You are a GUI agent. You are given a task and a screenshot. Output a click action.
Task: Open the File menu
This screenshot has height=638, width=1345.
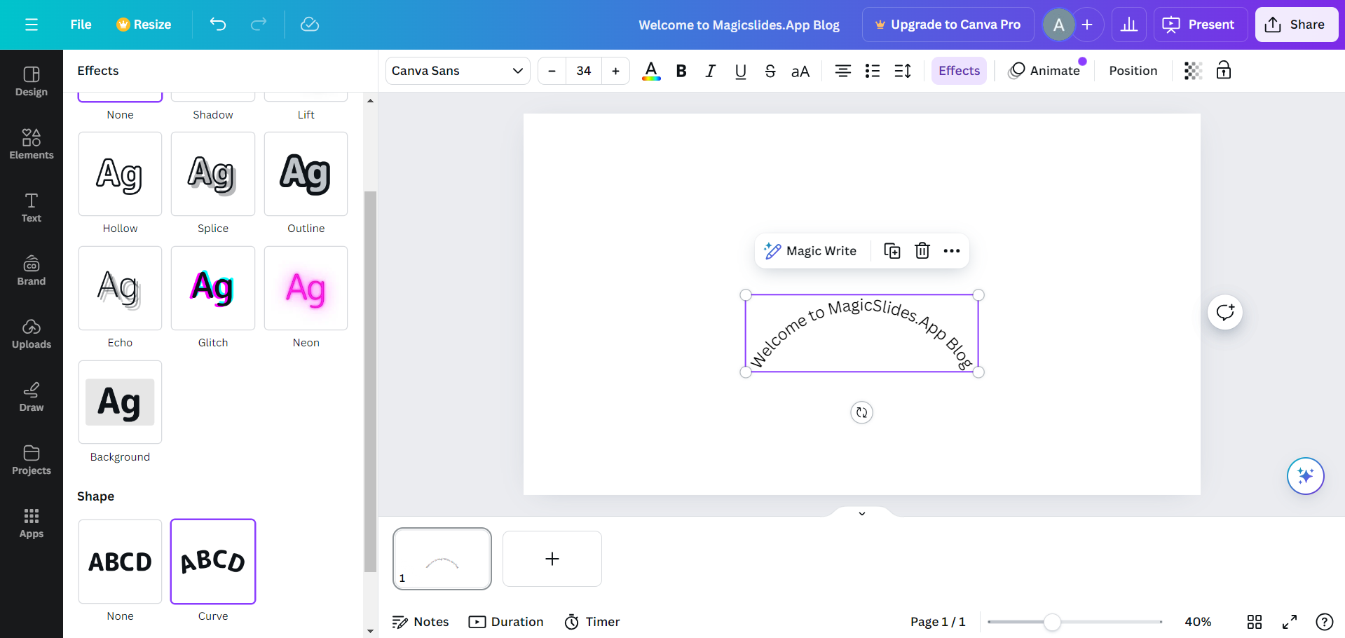click(x=81, y=25)
